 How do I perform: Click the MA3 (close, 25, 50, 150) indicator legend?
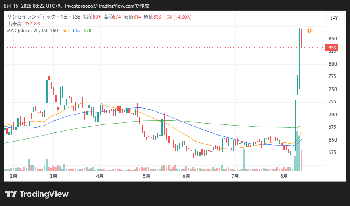[x=34, y=31]
